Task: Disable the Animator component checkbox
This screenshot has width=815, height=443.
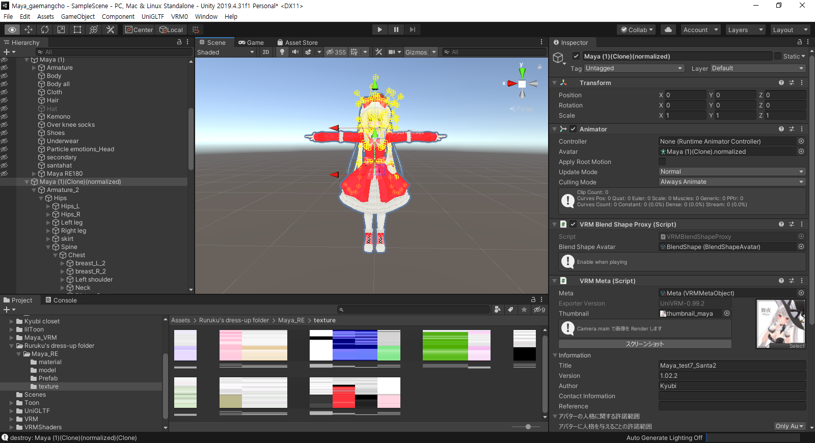Action: pos(573,129)
